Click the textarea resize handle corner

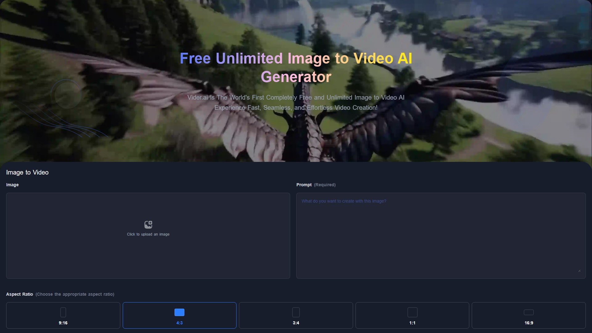click(579, 271)
